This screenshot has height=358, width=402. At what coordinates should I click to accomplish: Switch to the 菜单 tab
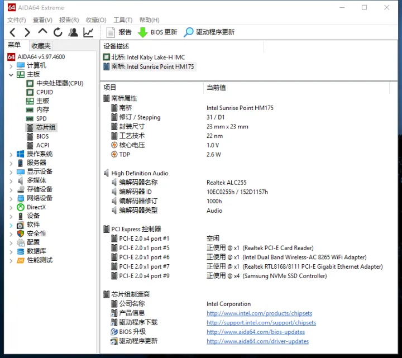click(x=14, y=45)
